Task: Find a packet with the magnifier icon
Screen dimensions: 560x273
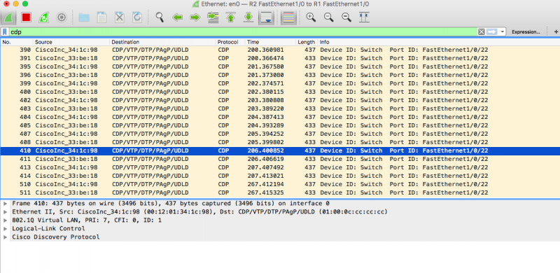Action: pos(160,17)
